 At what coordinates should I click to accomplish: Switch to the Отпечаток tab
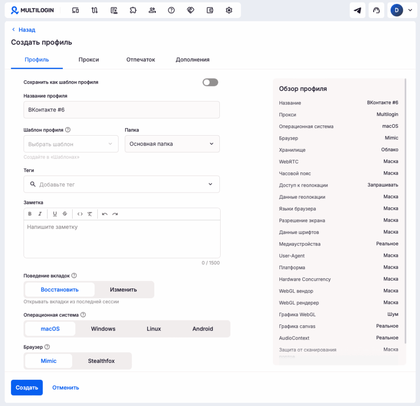tap(141, 60)
